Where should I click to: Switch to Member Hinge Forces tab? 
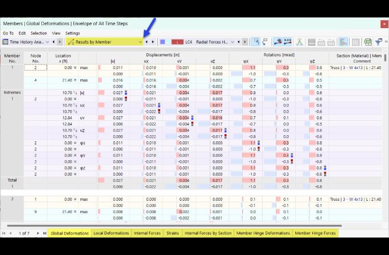[315, 233]
